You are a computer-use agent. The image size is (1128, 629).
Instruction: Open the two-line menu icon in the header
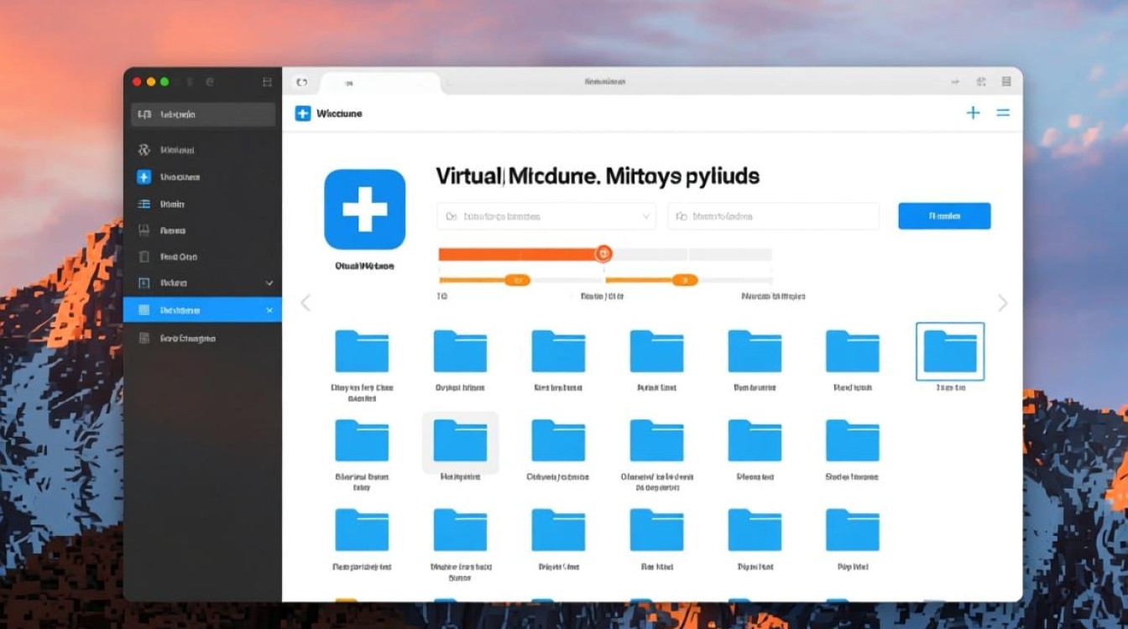pos(1003,112)
